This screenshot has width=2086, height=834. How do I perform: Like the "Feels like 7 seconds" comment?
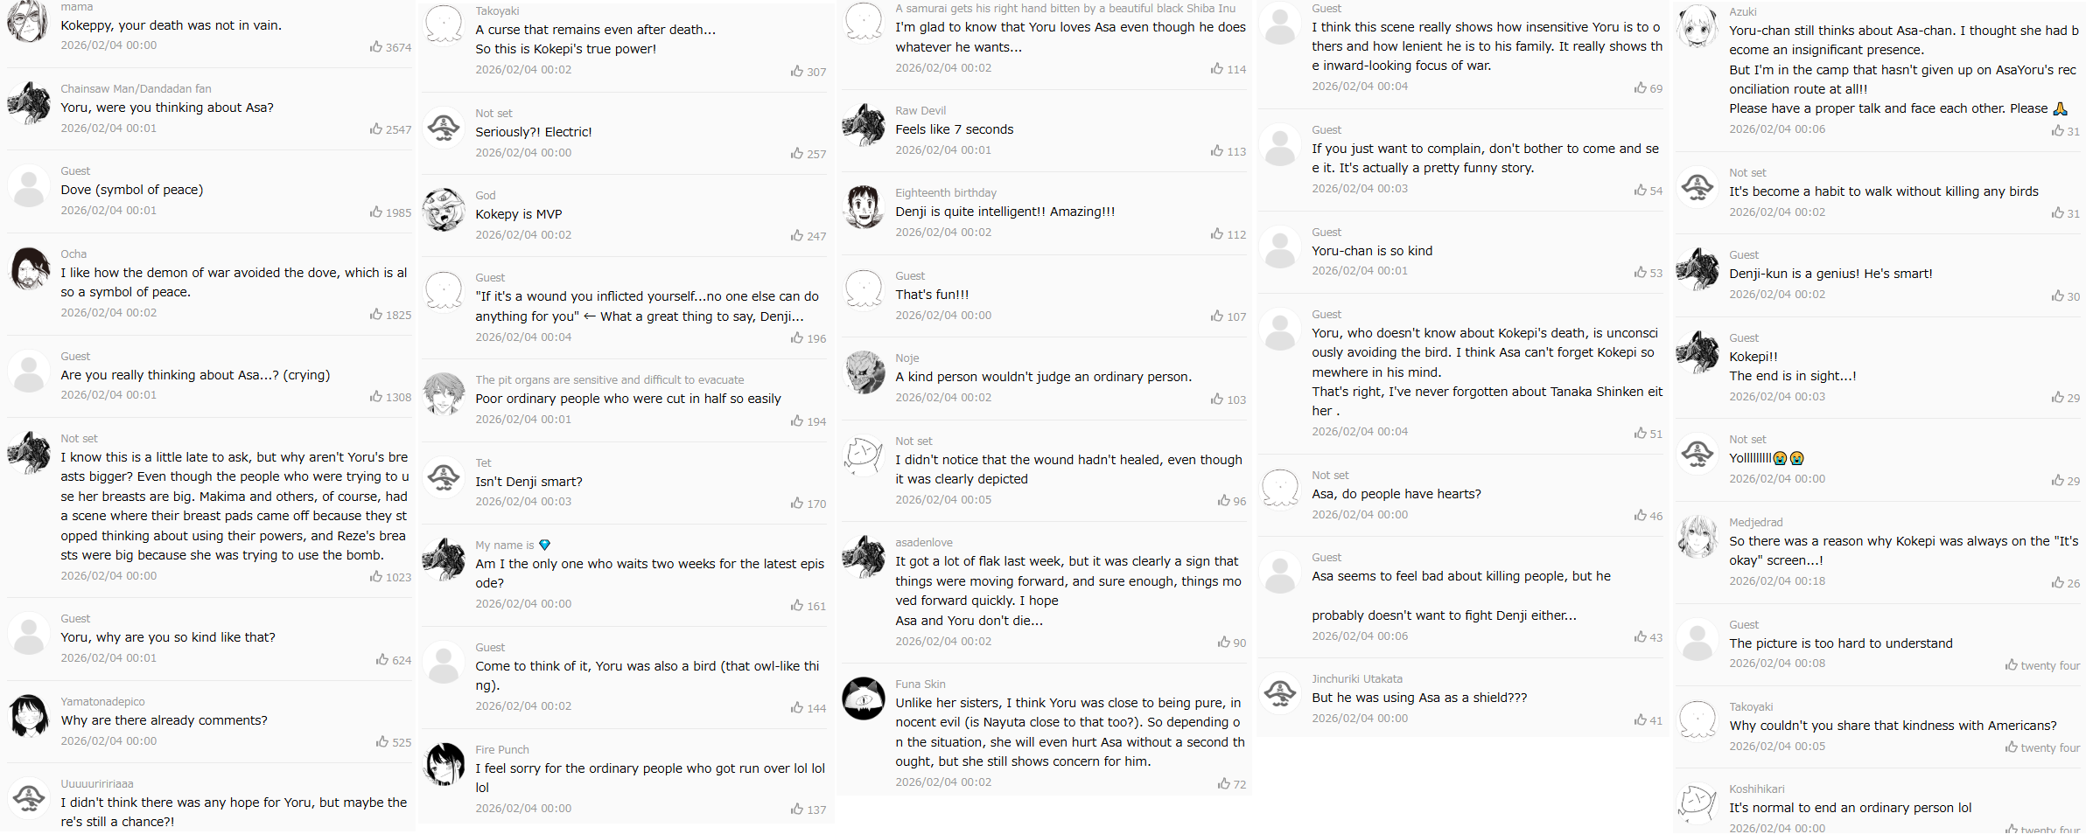pos(1217,151)
